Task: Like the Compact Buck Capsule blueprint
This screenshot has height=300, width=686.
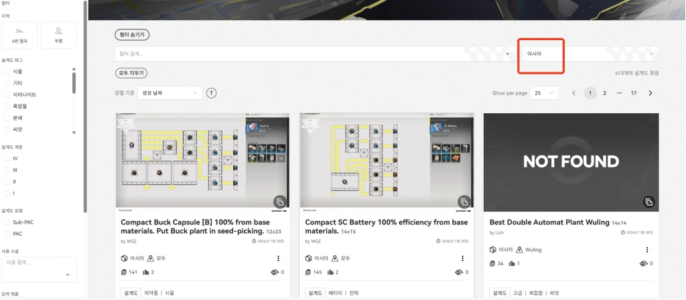Action: (x=146, y=273)
